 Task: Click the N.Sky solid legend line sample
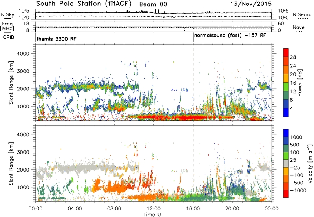tap(7, 18)
